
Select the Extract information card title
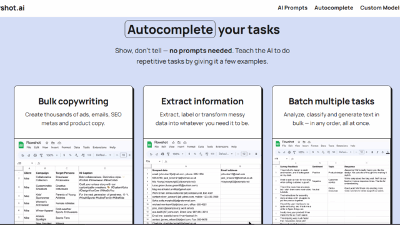point(202,101)
